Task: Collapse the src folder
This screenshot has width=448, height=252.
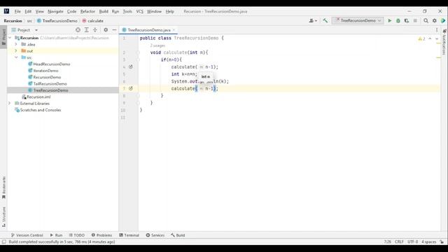Action: pyautogui.click(x=16, y=57)
